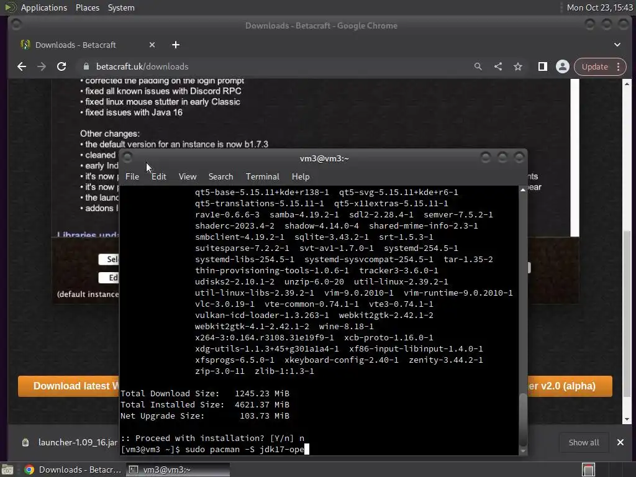636x477 pixels.
Task: Switch to Chrome Downloads taskbar entry
Action: (x=73, y=470)
